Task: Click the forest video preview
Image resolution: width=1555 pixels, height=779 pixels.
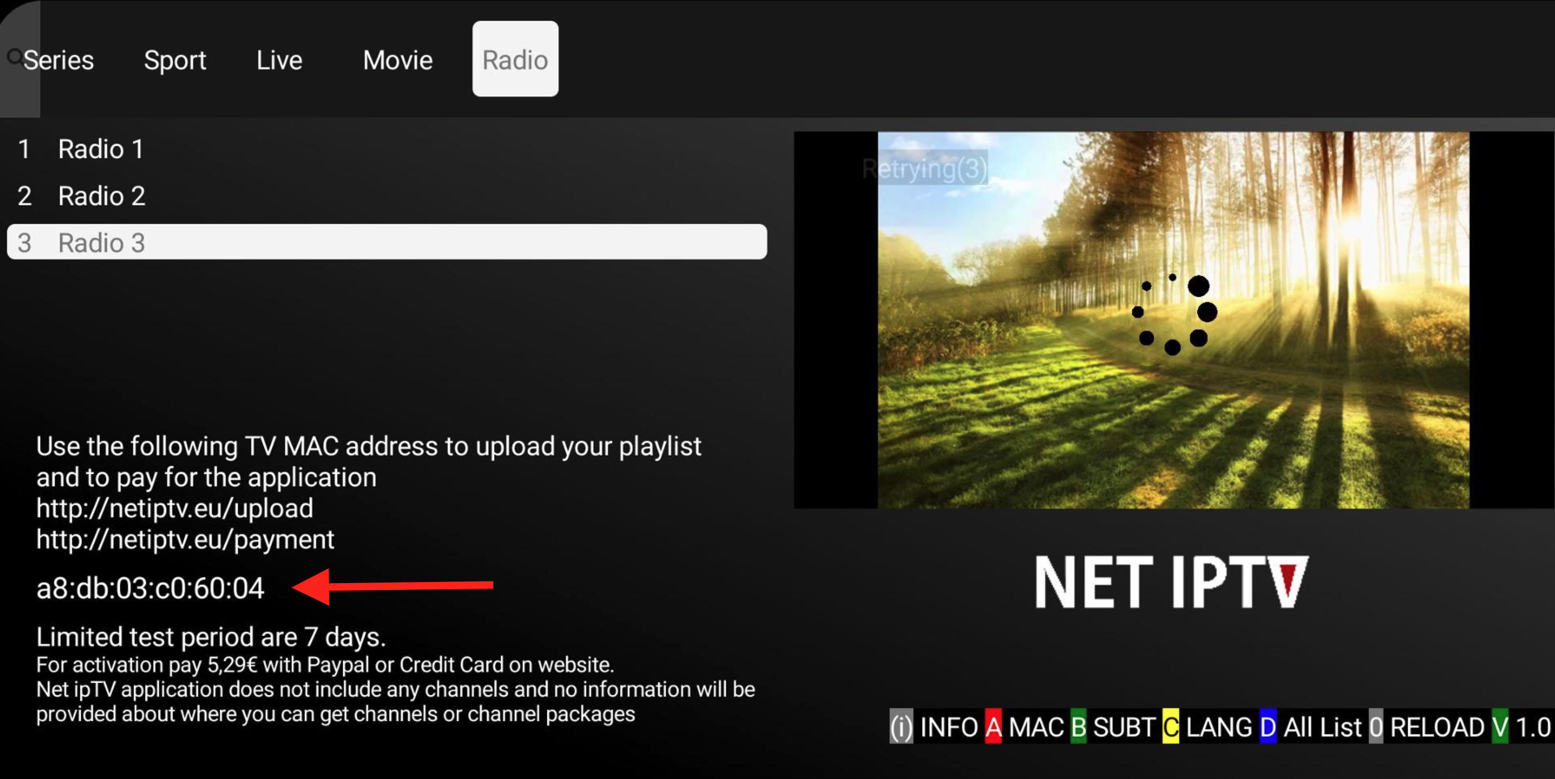Action: [x=1173, y=320]
